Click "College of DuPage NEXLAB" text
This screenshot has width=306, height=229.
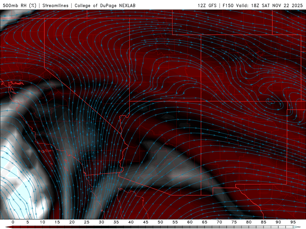[x=105, y=5]
